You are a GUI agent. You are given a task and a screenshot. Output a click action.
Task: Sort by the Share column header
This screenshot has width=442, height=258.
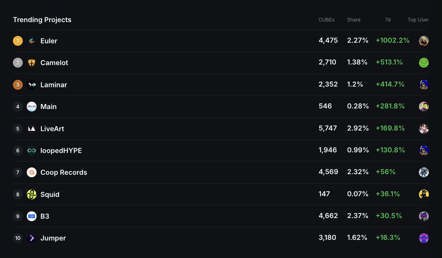tap(354, 20)
